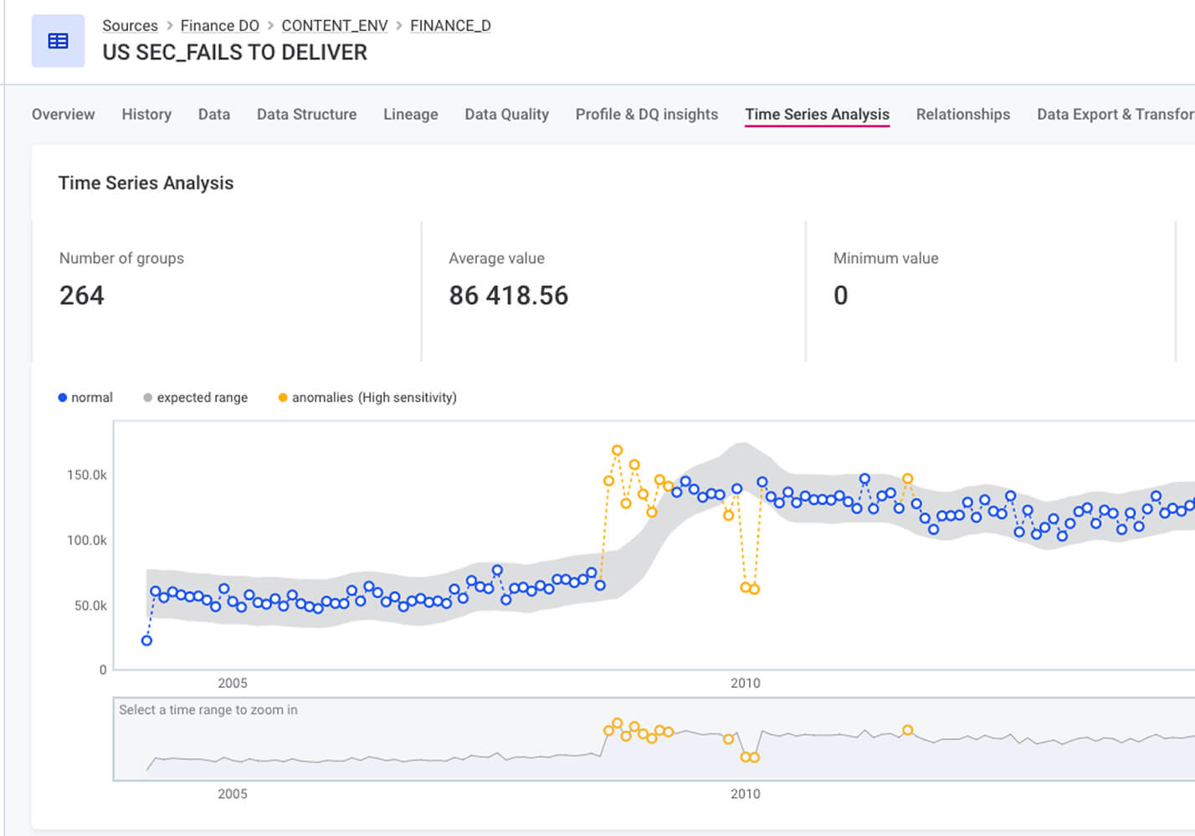Click the blue table icon beside title
Image resolution: width=1195 pixels, height=836 pixels.
pos(58,41)
